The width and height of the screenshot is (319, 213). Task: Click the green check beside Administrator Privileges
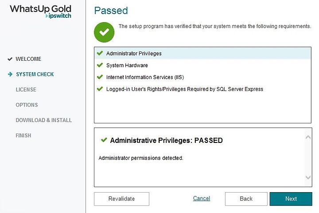[100, 53]
